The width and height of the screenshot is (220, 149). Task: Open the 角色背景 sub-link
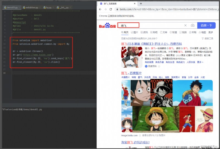[x=149, y=62]
